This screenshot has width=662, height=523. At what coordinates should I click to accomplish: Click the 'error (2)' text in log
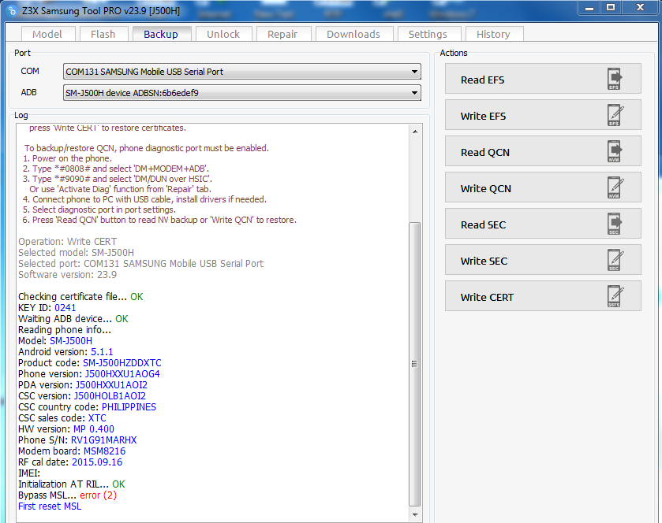click(x=98, y=495)
